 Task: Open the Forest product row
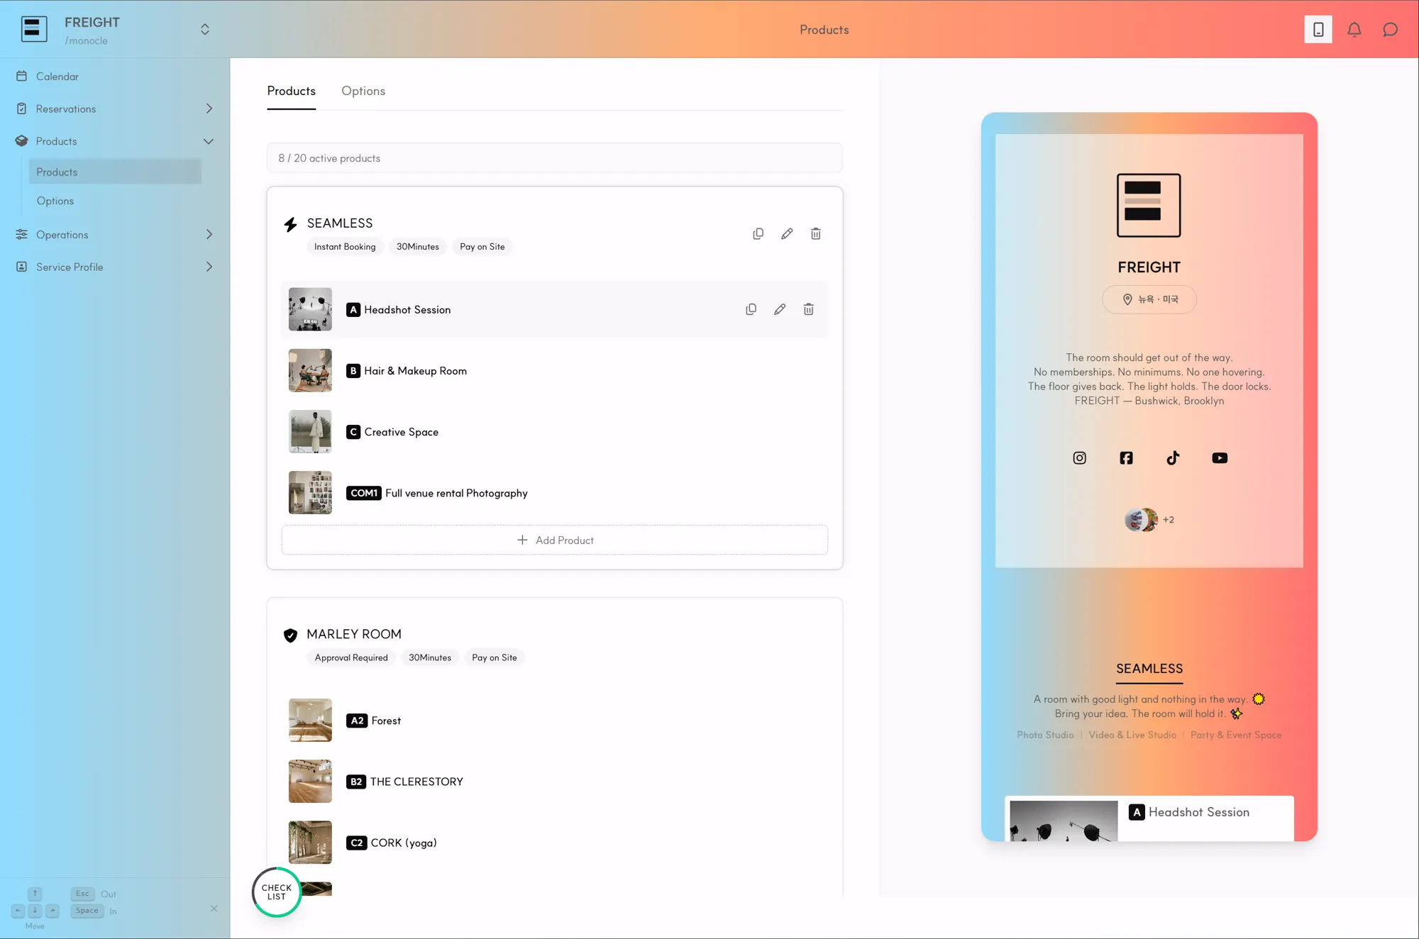click(555, 720)
